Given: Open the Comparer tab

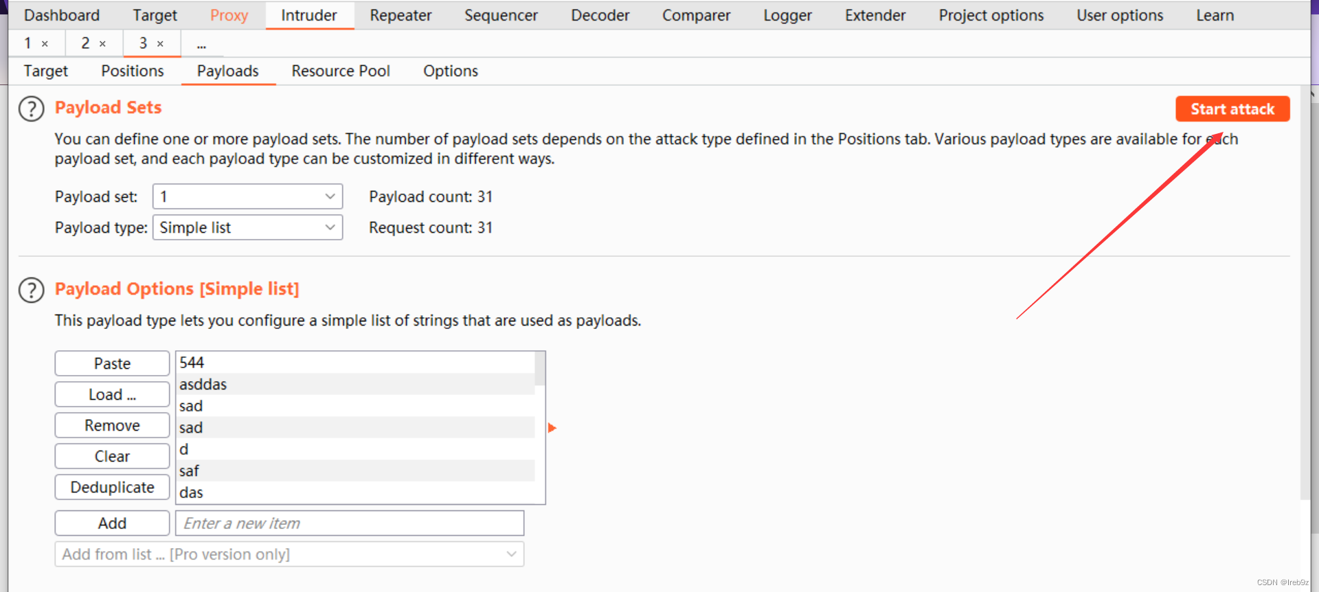Looking at the screenshot, I should (x=696, y=15).
